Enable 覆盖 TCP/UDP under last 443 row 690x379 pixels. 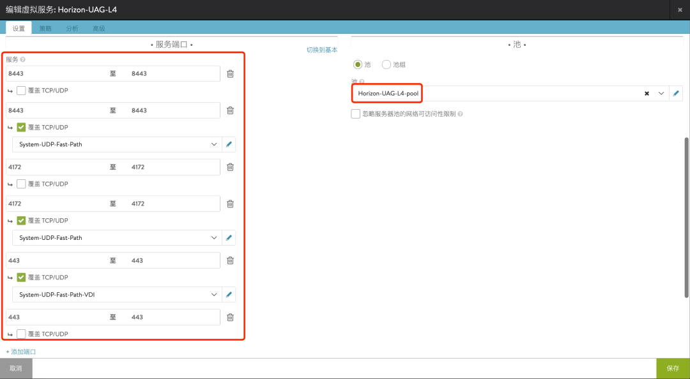[21, 334]
